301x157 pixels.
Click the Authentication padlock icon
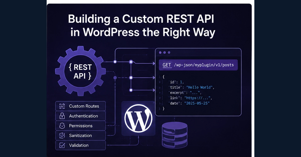coord(62,116)
